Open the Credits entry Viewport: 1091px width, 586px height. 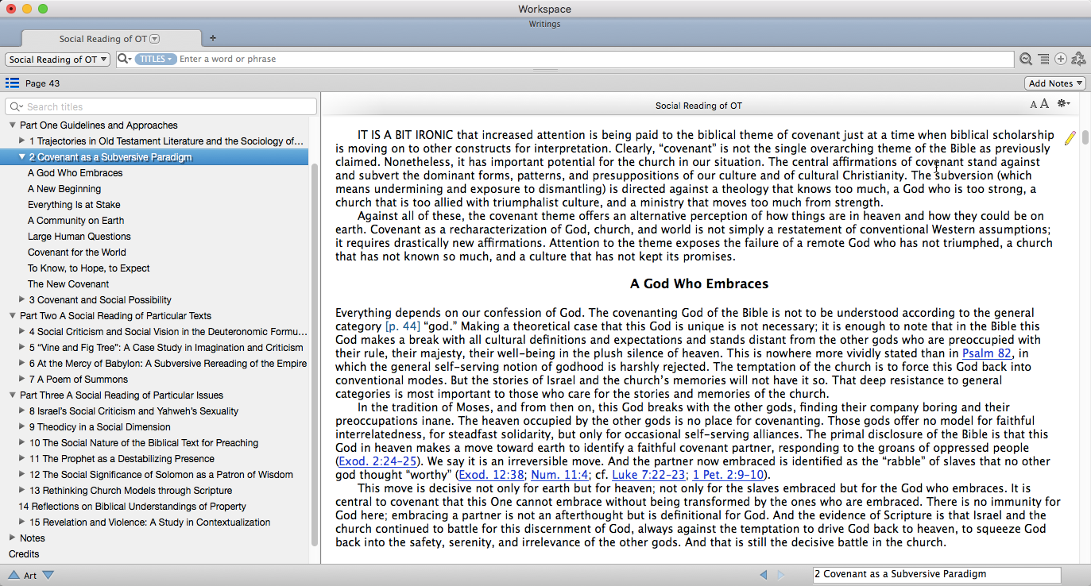point(24,554)
